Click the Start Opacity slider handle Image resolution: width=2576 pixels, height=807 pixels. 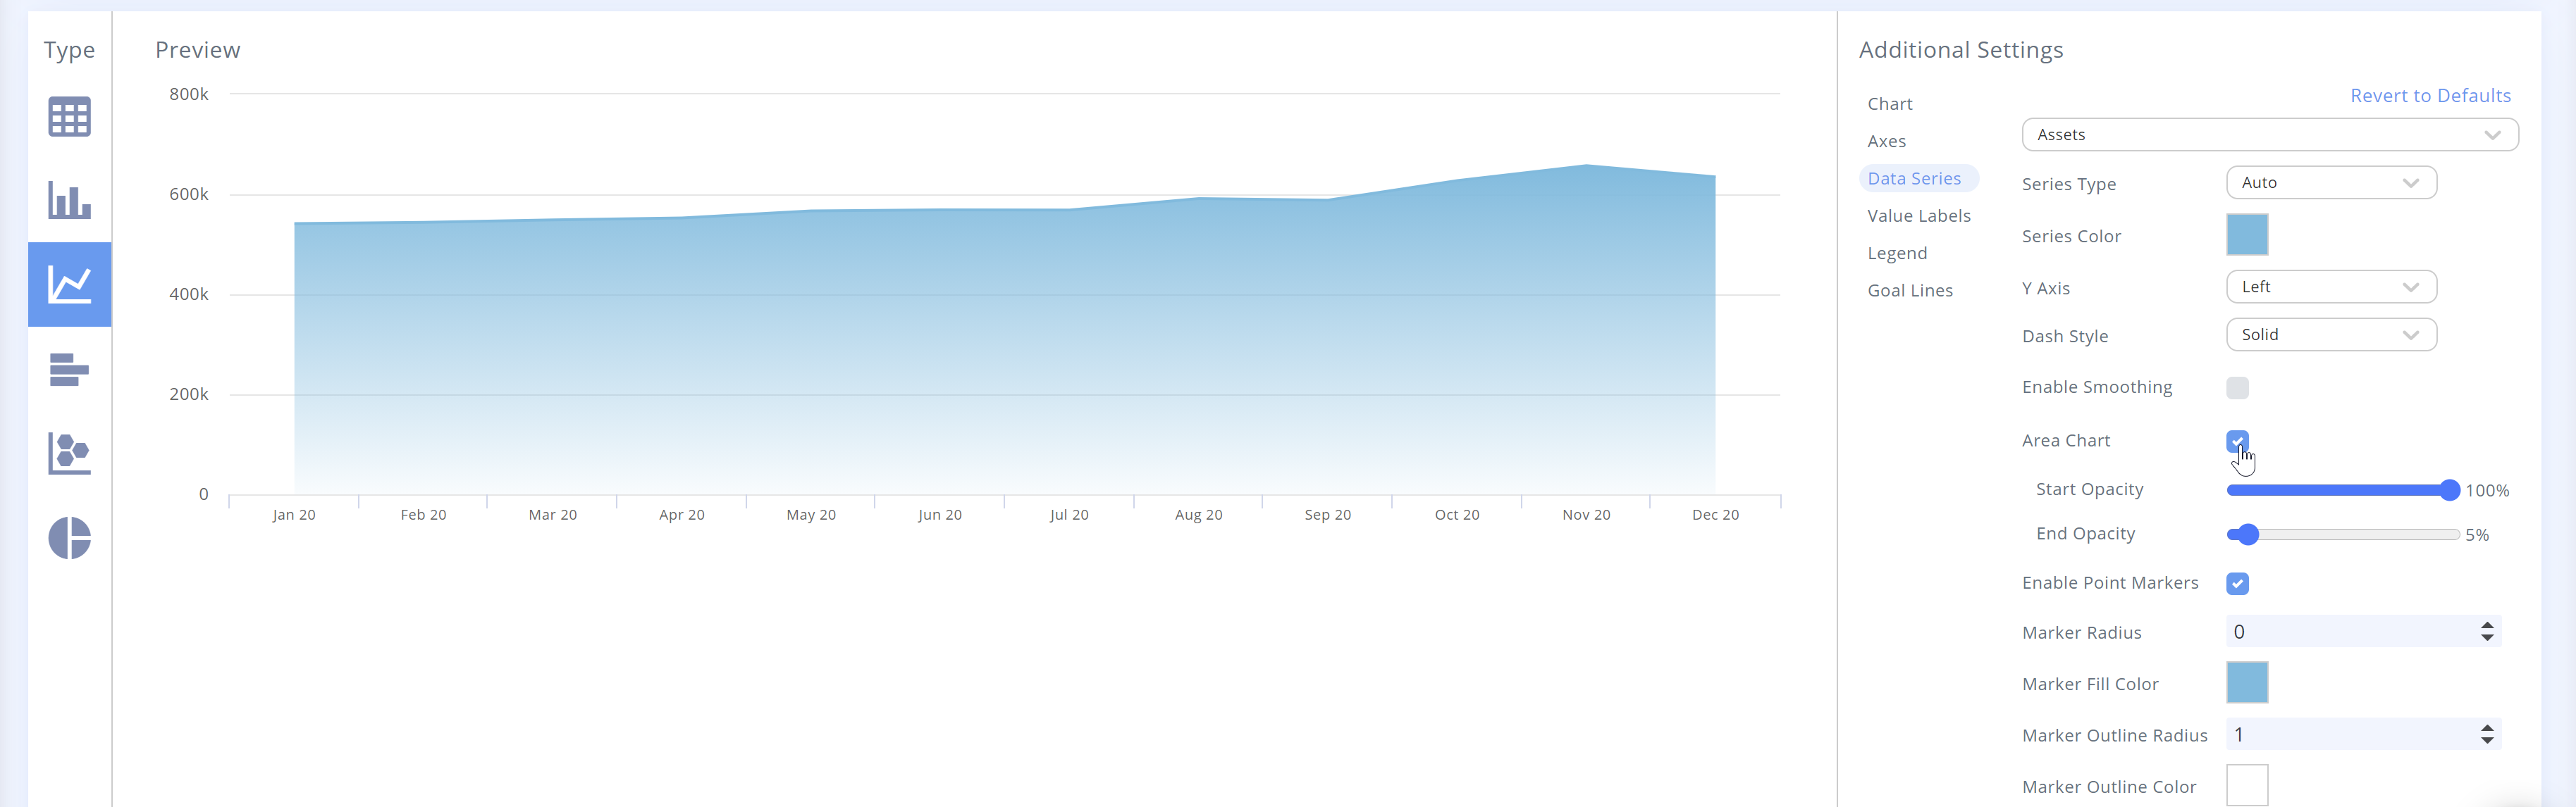click(2448, 489)
